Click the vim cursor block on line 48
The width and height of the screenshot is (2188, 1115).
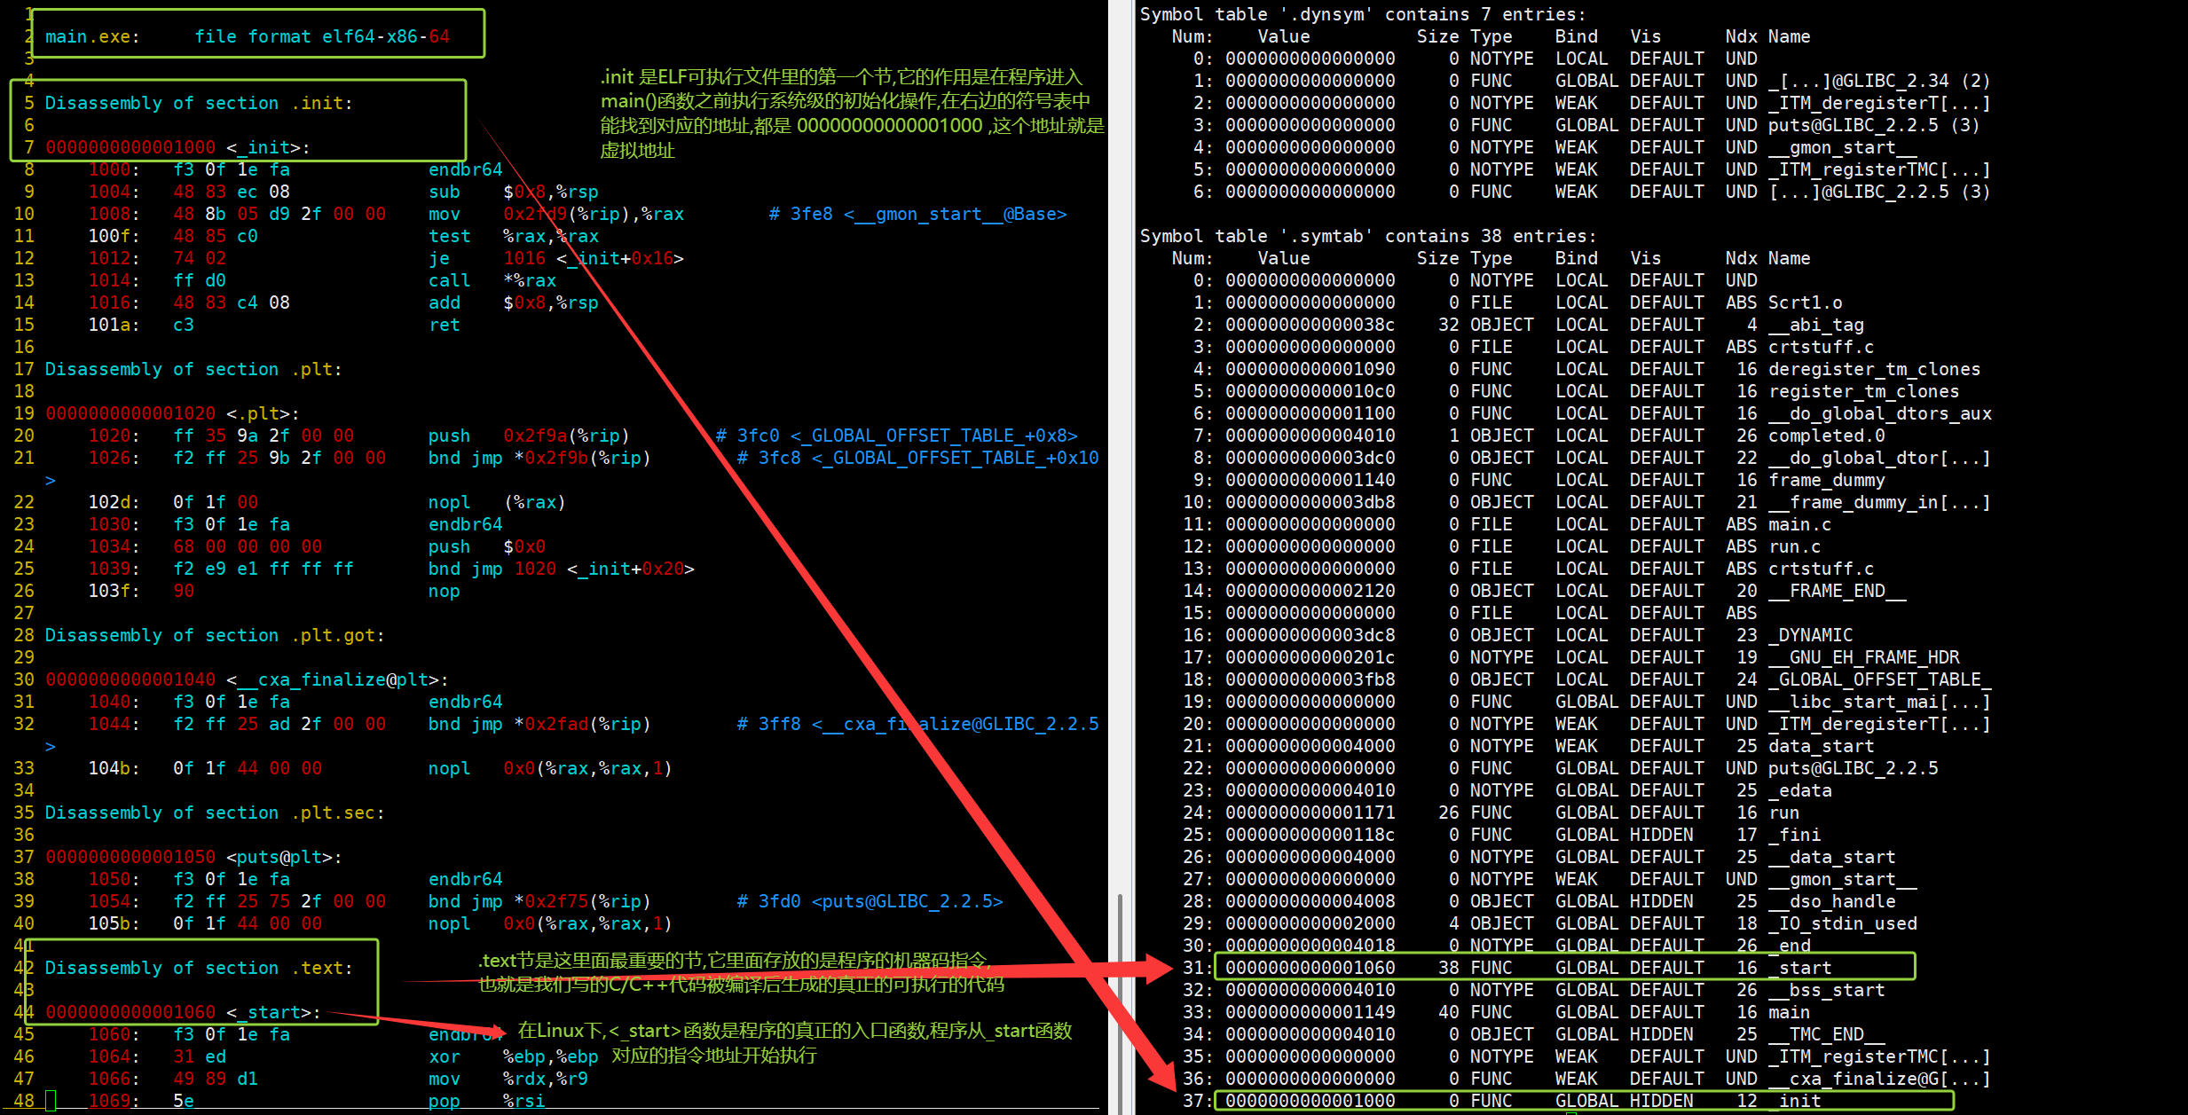pyautogui.click(x=51, y=1101)
